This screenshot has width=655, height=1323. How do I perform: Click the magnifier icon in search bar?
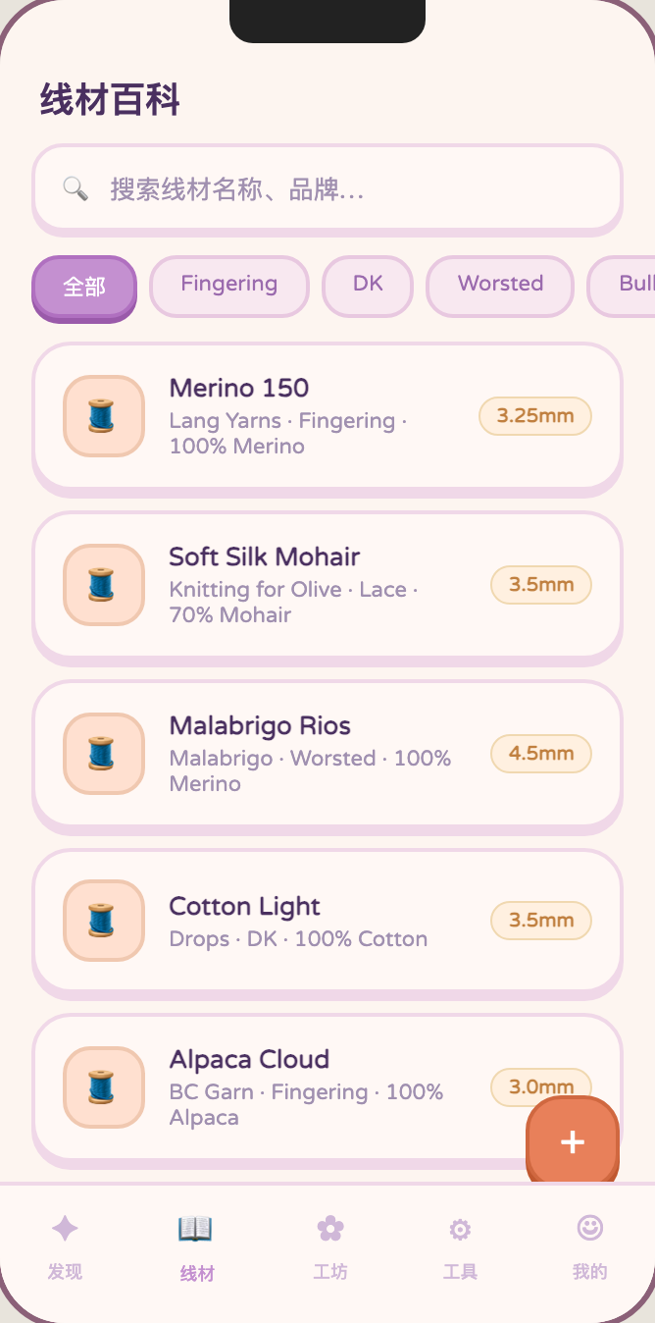pos(76,188)
